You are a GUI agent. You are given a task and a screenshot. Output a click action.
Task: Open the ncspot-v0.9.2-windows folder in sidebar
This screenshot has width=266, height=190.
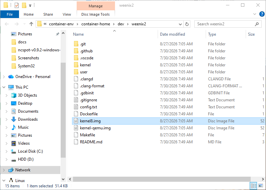pyautogui.click(x=39, y=50)
